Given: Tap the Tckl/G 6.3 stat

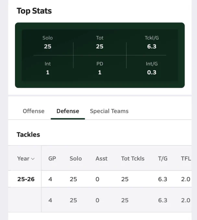Looking at the screenshot, I should click(152, 42).
